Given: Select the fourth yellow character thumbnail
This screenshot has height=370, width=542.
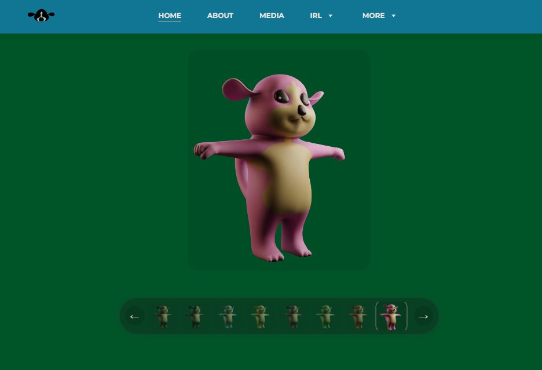Looking at the screenshot, I should pos(260,316).
